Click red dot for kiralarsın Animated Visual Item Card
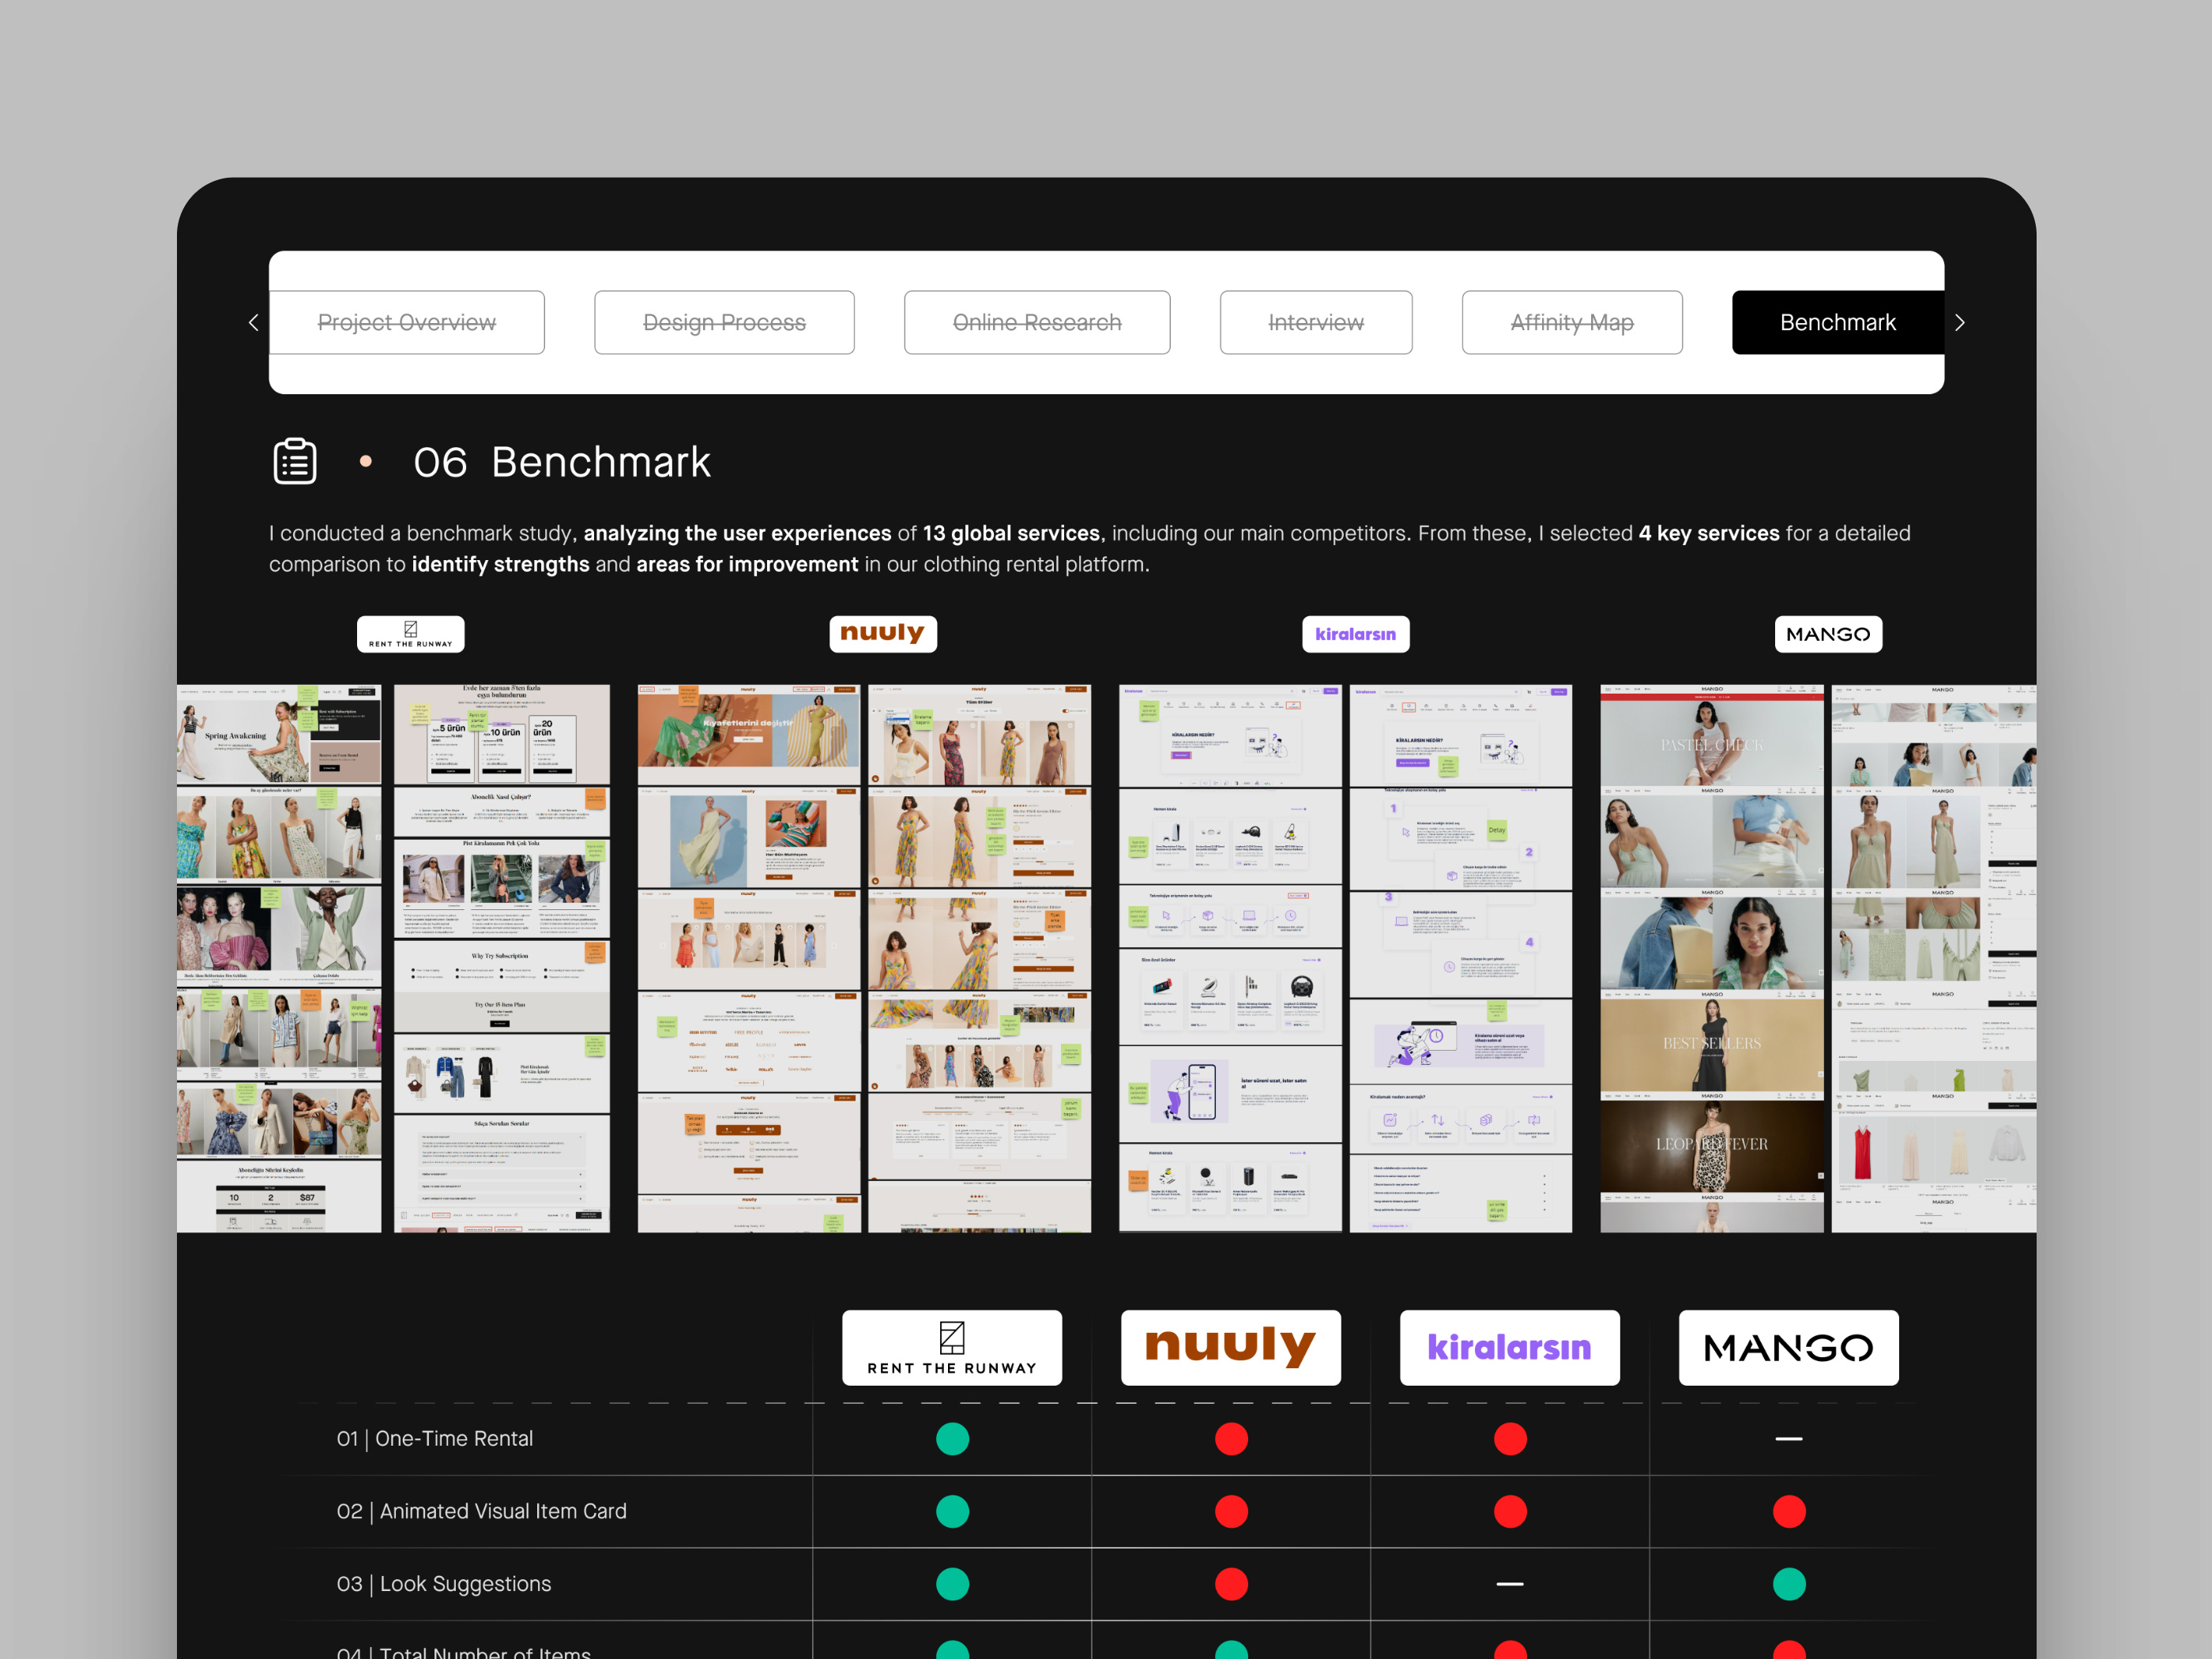The width and height of the screenshot is (2212, 1659). point(1510,1511)
